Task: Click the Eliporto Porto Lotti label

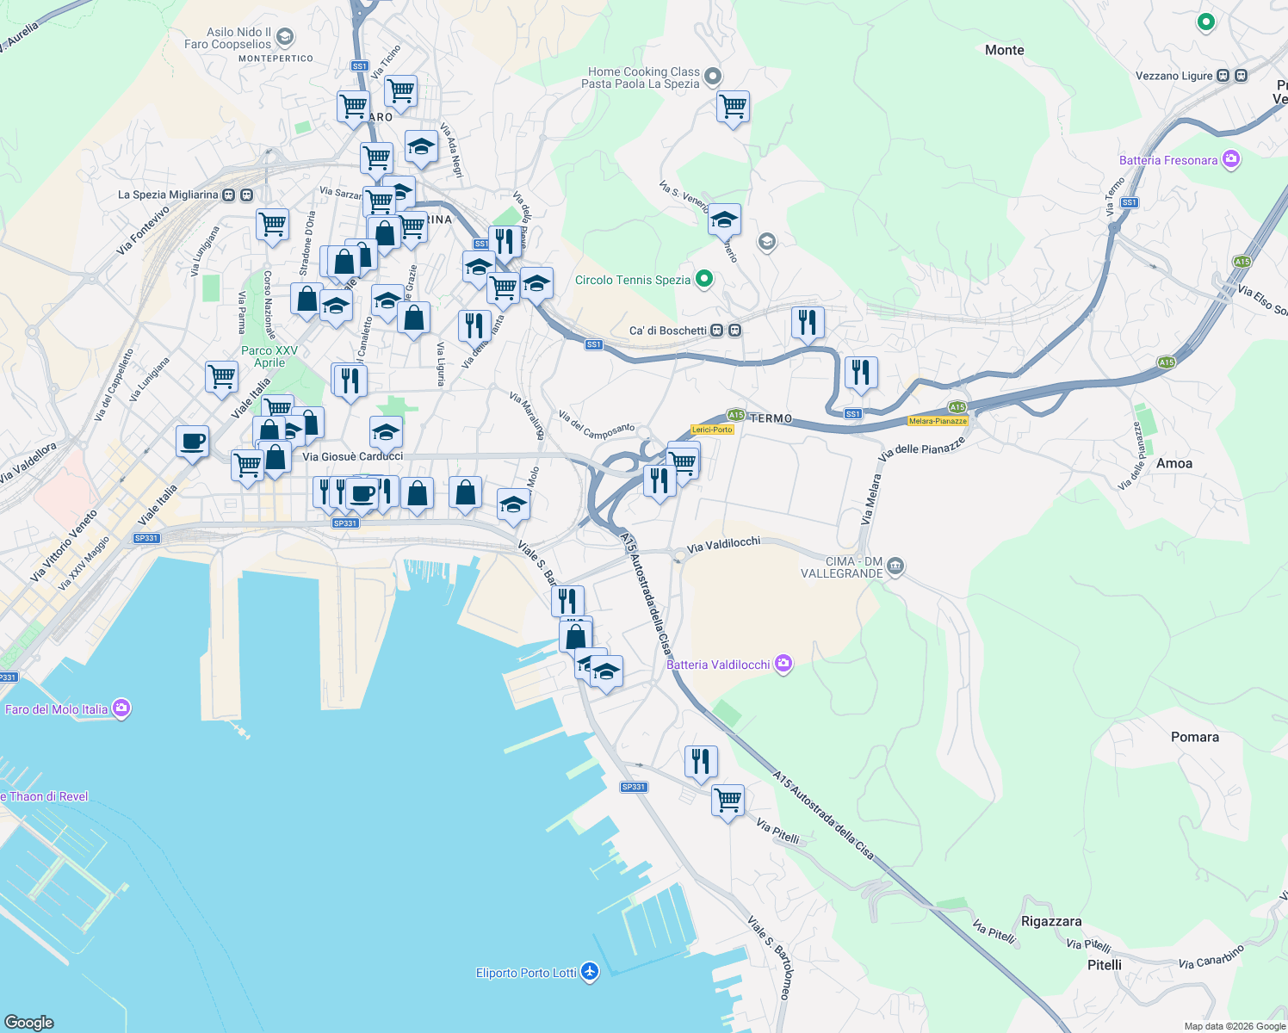Action: (526, 973)
